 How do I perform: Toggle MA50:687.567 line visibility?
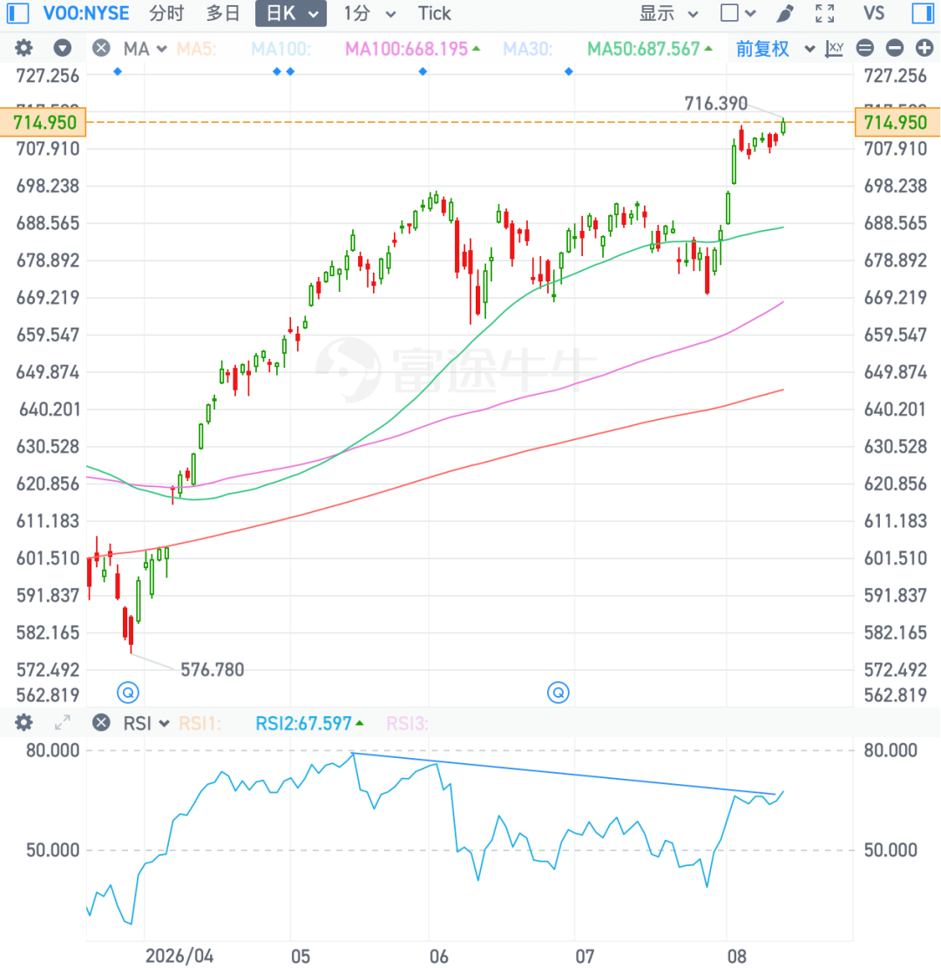(650, 49)
